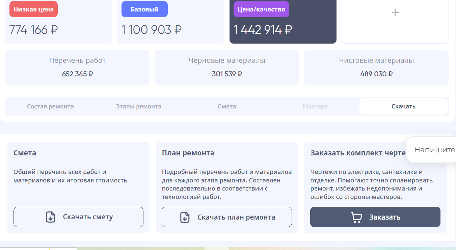The height and width of the screenshot is (250, 456).
Task: Click the Смета heading in download section
Action: click(25, 153)
